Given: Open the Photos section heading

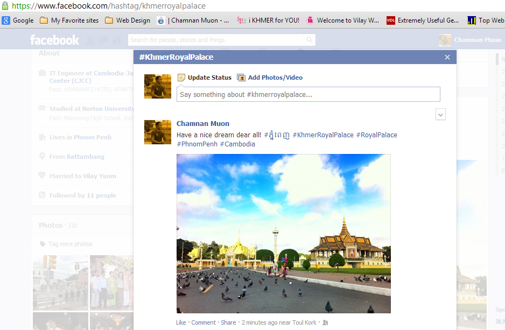Looking at the screenshot, I should (51, 226).
